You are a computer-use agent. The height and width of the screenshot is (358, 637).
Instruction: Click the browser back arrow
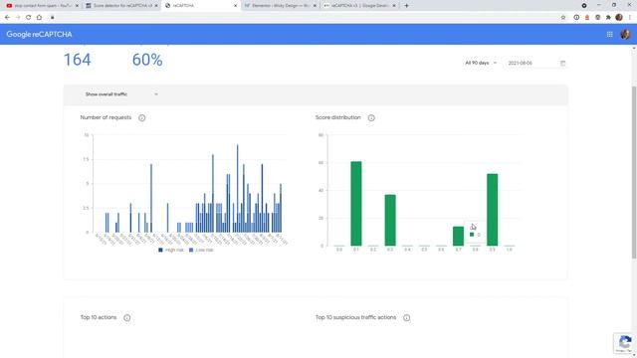tap(7, 18)
